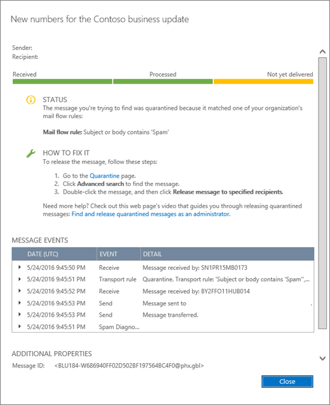
Task: Open 'Find and release quarantined messages' link
Action: tap(150, 214)
